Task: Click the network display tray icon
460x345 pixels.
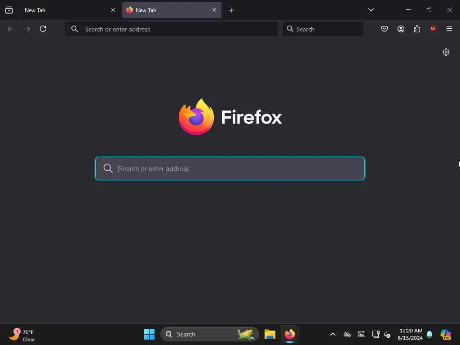Action: (376, 334)
